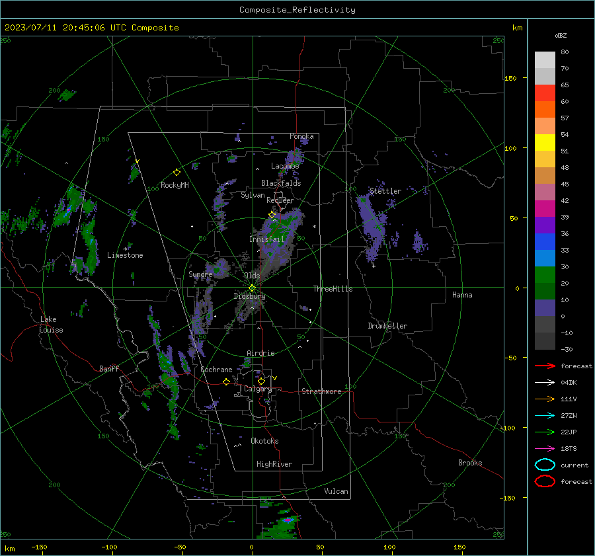Image resolution: width=595 pixels, height=556 pixels.
Task: Click the cyan 27ZW arrow legend icon
Action: (x=545, y=416)
